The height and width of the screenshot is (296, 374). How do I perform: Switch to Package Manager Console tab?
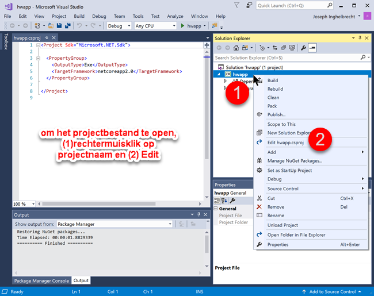[41, 280]
